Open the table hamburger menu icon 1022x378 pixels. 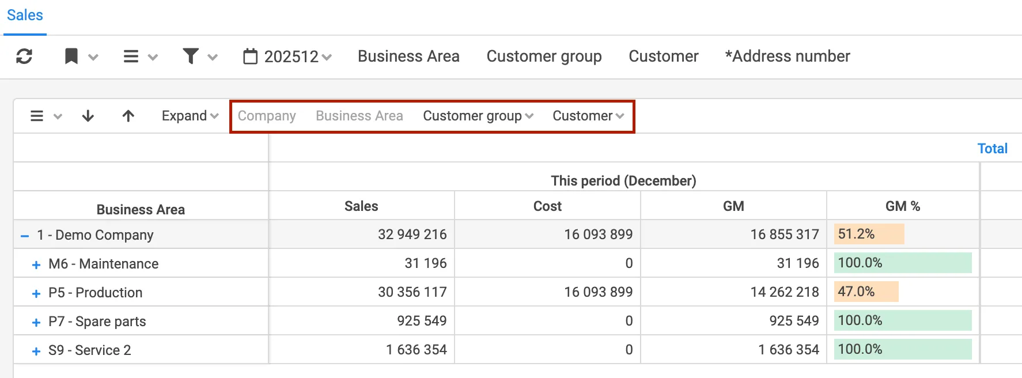(37, 116)
